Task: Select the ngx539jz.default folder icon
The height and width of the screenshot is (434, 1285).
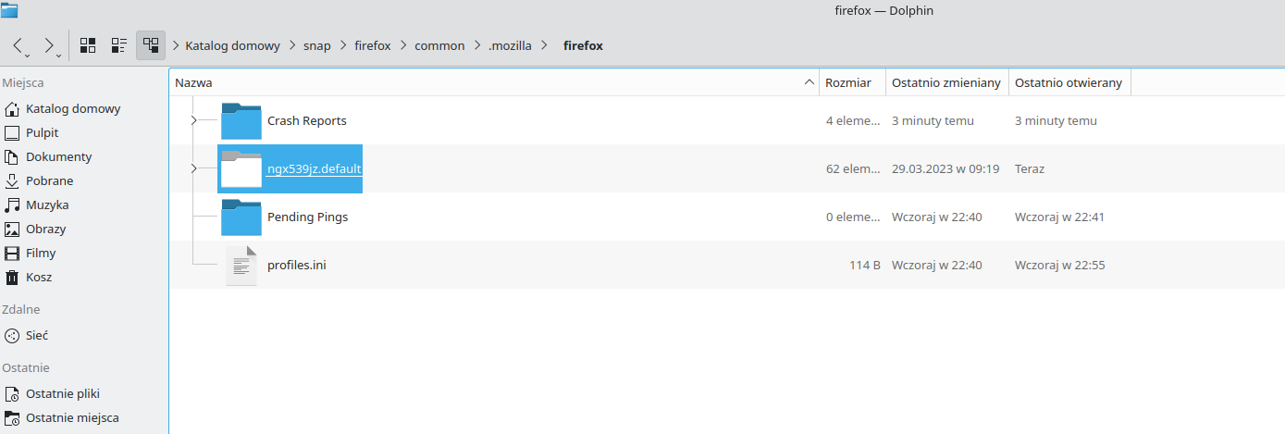Action: [241, 168]
